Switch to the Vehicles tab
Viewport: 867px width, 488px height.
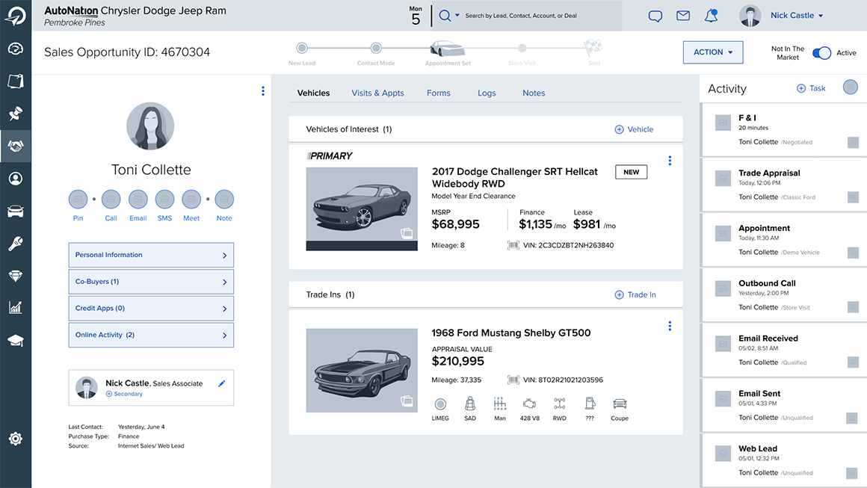coord(313,93)
